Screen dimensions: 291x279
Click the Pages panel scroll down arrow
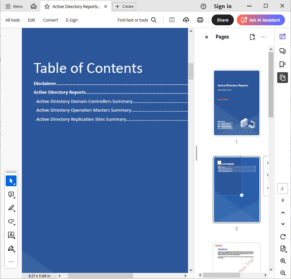pyautogui.click(x=271, y=270)
